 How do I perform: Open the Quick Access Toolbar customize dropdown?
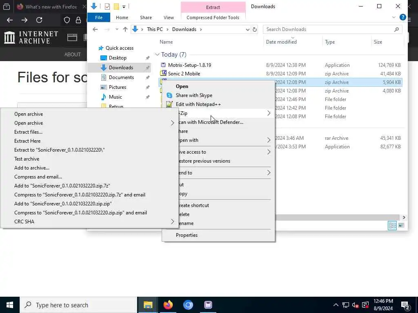pyautogui.click(x=124, y=7)
